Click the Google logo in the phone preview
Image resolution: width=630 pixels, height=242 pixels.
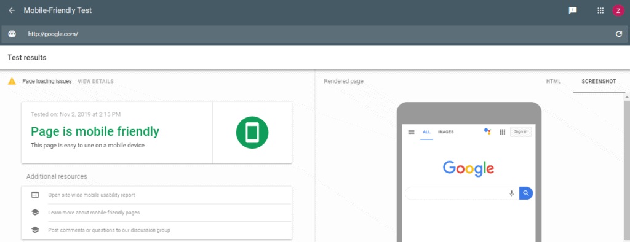(468, 168)
